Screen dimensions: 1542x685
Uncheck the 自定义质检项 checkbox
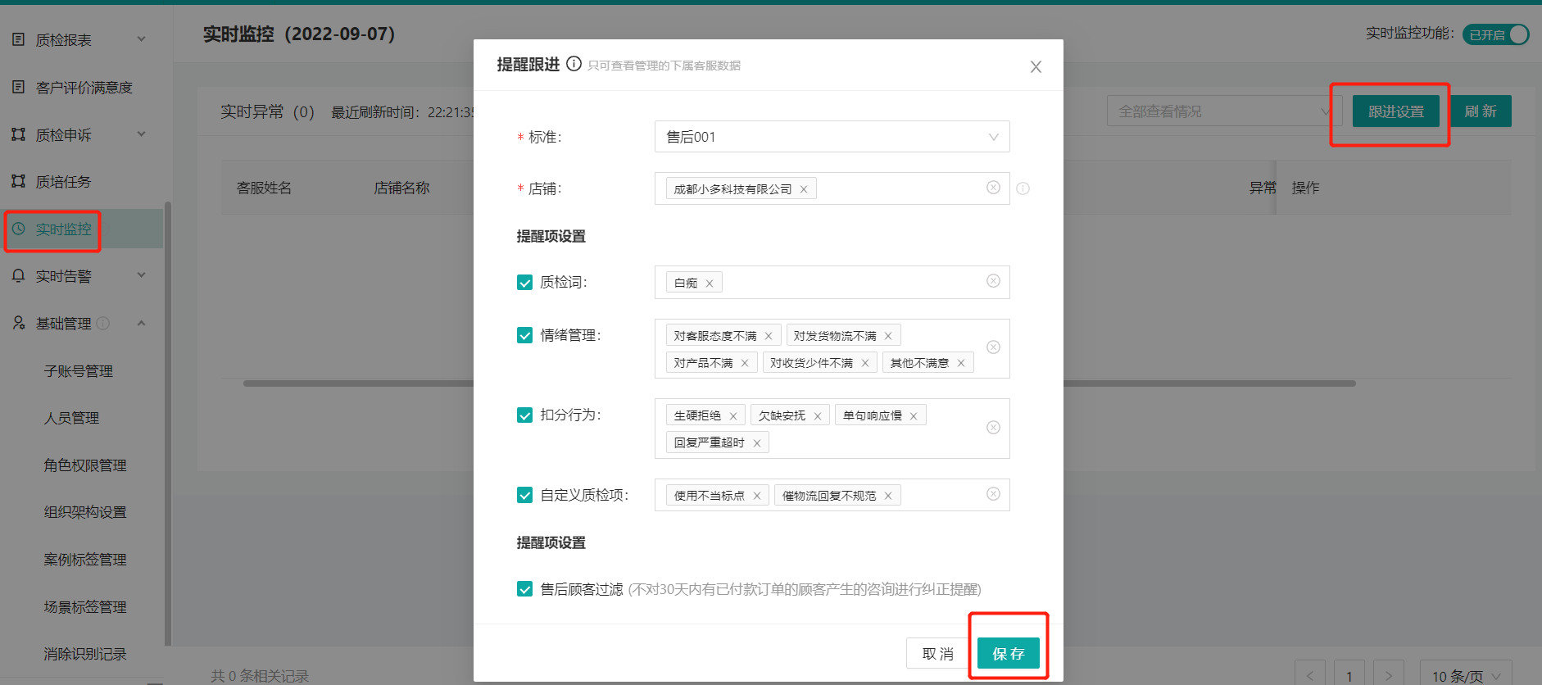pos(525,495)
